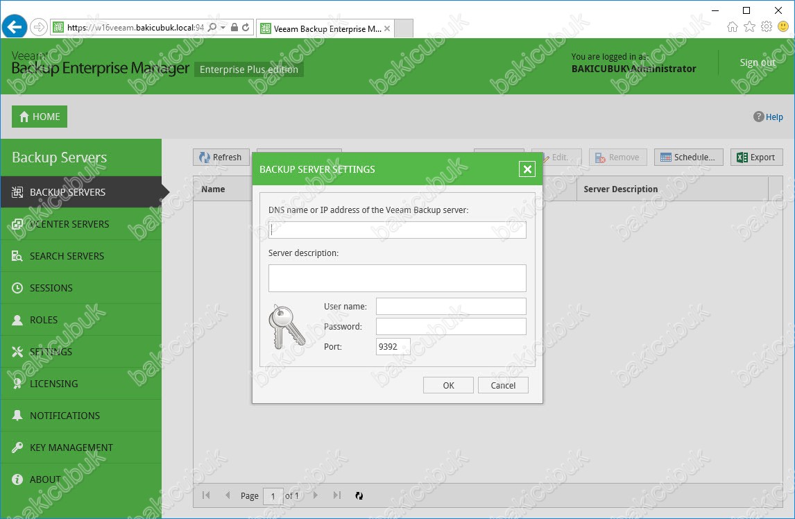Viewport: 795px width, 519px height.
Task: Click the page number input box
Action: 273,495
